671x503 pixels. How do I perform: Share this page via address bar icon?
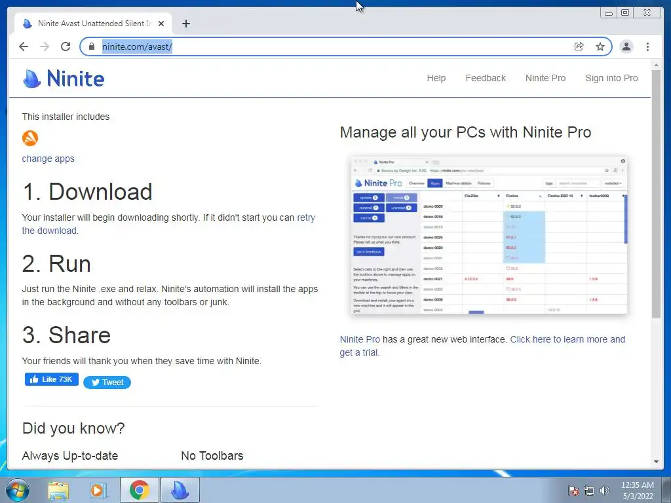click(579, 47)
